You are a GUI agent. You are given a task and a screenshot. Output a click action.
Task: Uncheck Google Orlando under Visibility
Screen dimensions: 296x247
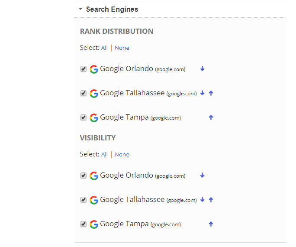(x=84, y=175)
